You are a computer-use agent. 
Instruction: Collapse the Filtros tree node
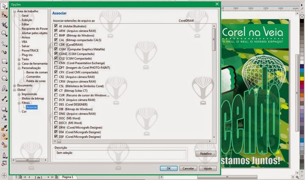pos(19,103)
